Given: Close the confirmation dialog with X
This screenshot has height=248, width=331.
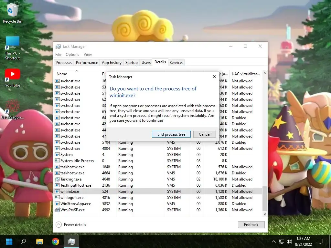Looking at the screenshot, I should pos(215,77).
